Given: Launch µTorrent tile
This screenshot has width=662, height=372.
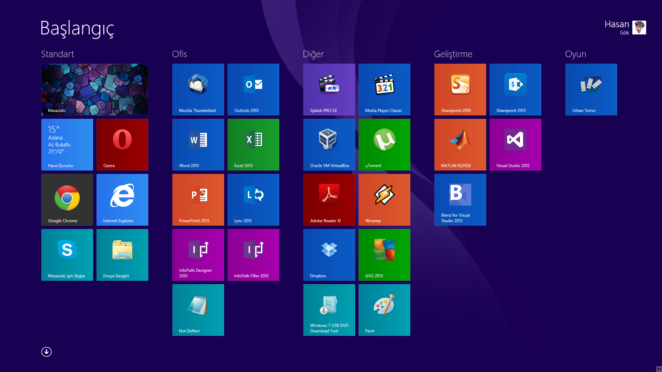Looking at the screenshot, I should point(384,144).
